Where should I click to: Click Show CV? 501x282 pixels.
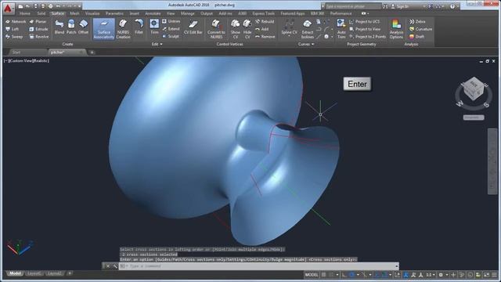point(236,29)
